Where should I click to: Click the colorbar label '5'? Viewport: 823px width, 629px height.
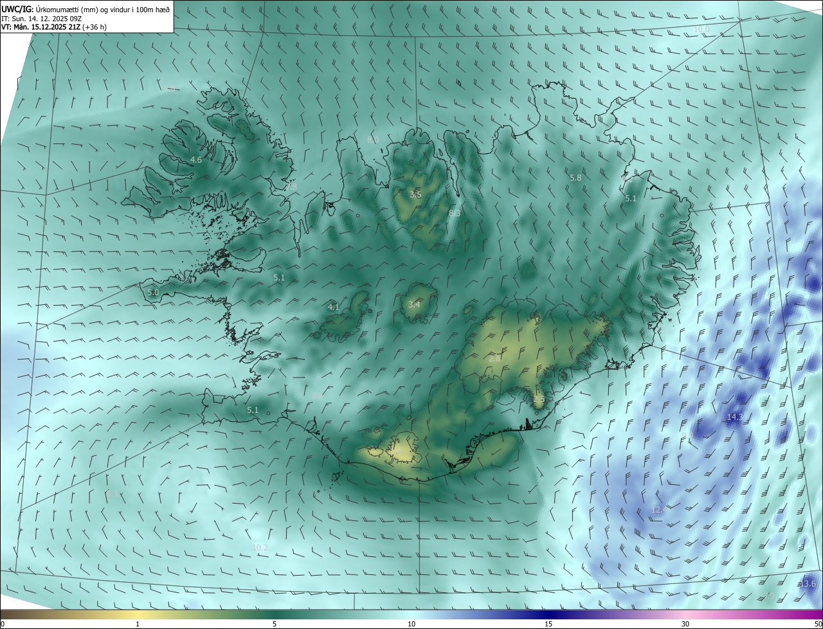pyautogui.click(x=275, y=624)
